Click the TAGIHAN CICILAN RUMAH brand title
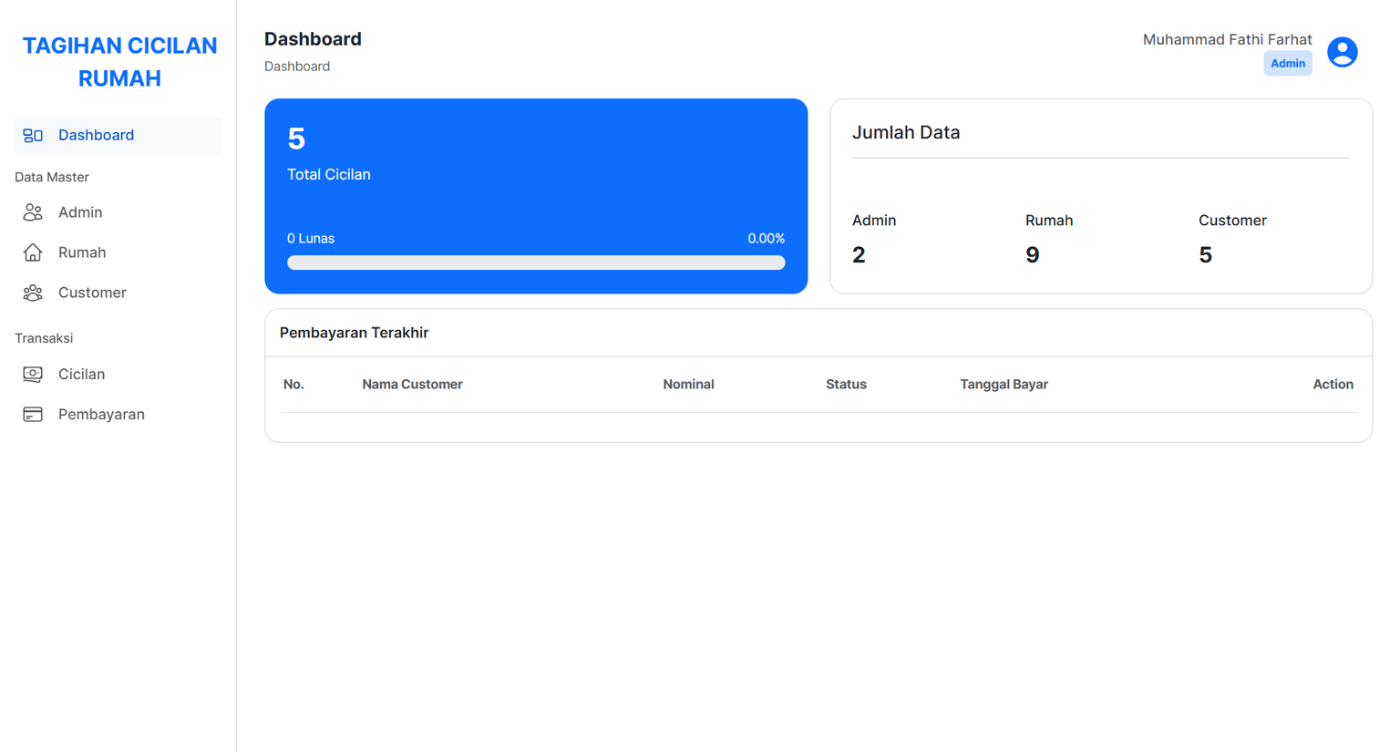The height and width of the screenshot is (752, 1400). 119,62
